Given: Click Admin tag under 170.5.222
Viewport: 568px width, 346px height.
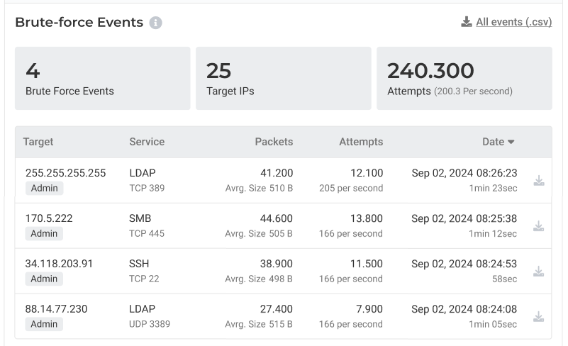Looking at the screenshot, I should (44, 233).
